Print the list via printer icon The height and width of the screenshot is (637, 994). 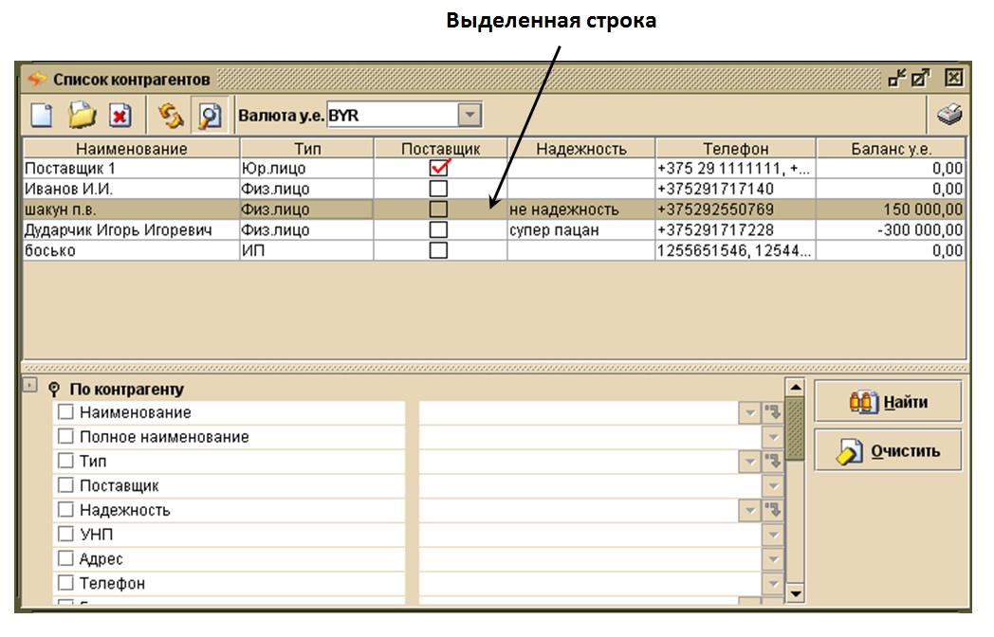949,115
